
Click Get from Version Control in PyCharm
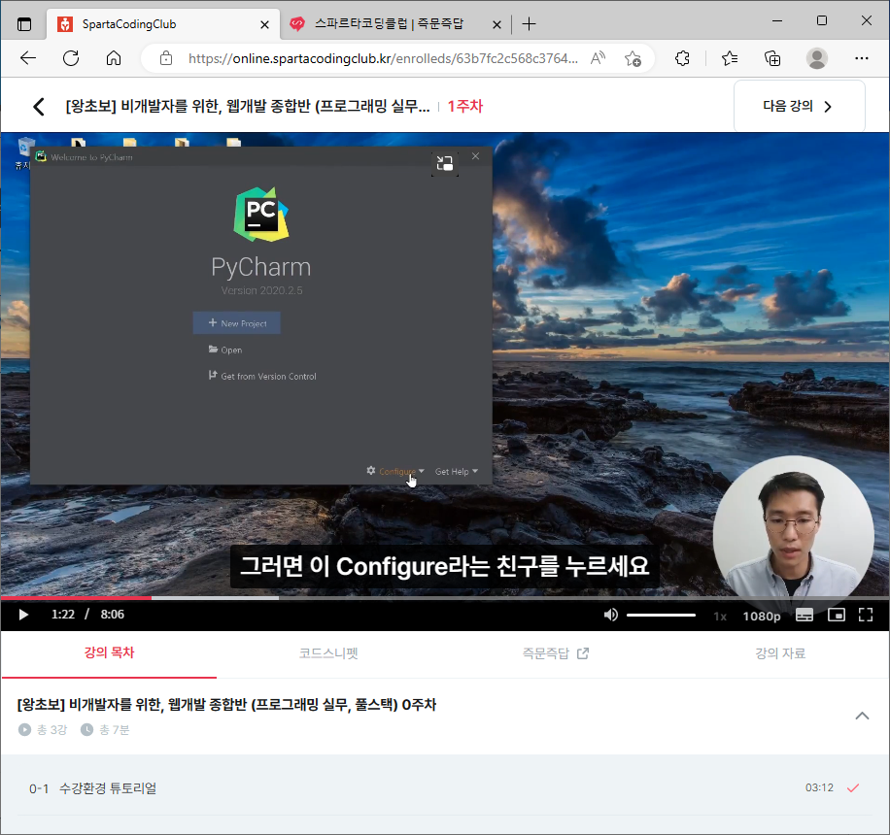pyautogui.click(x=262, y=376)
